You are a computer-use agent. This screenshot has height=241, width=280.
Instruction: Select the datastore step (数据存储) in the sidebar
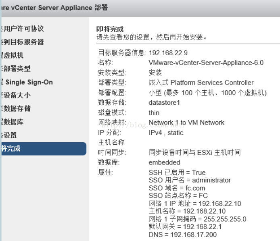(15, 109)
